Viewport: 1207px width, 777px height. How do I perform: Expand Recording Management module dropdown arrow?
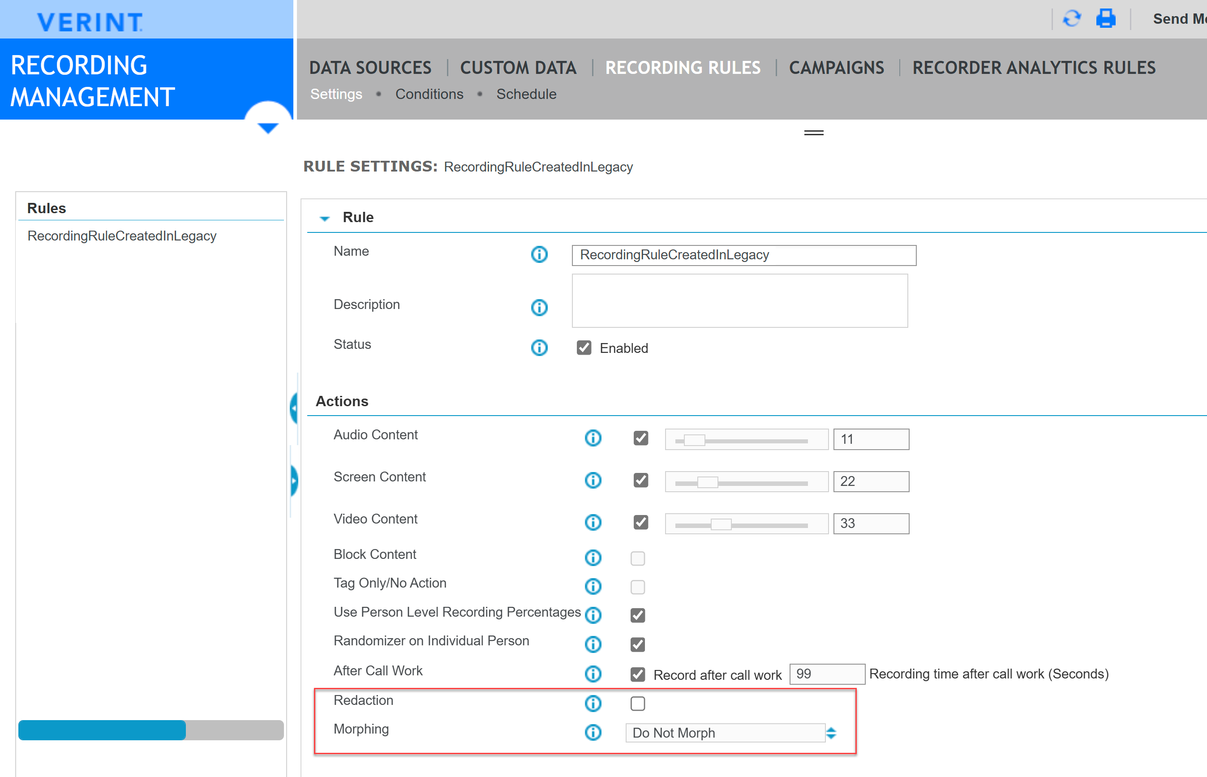[267, 128]
